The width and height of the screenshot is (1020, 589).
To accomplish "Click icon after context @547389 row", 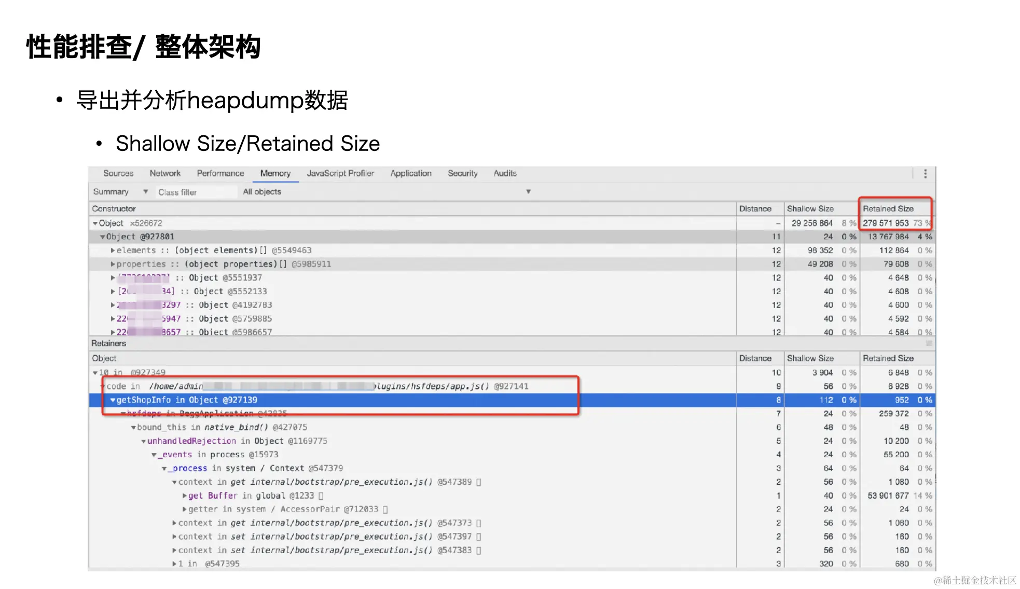I will point(478,482).
